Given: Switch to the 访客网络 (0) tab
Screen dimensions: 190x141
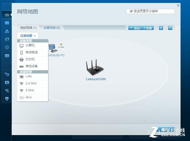Looking at the screenshot, I should pyautogui.click(x=52, y=28).
